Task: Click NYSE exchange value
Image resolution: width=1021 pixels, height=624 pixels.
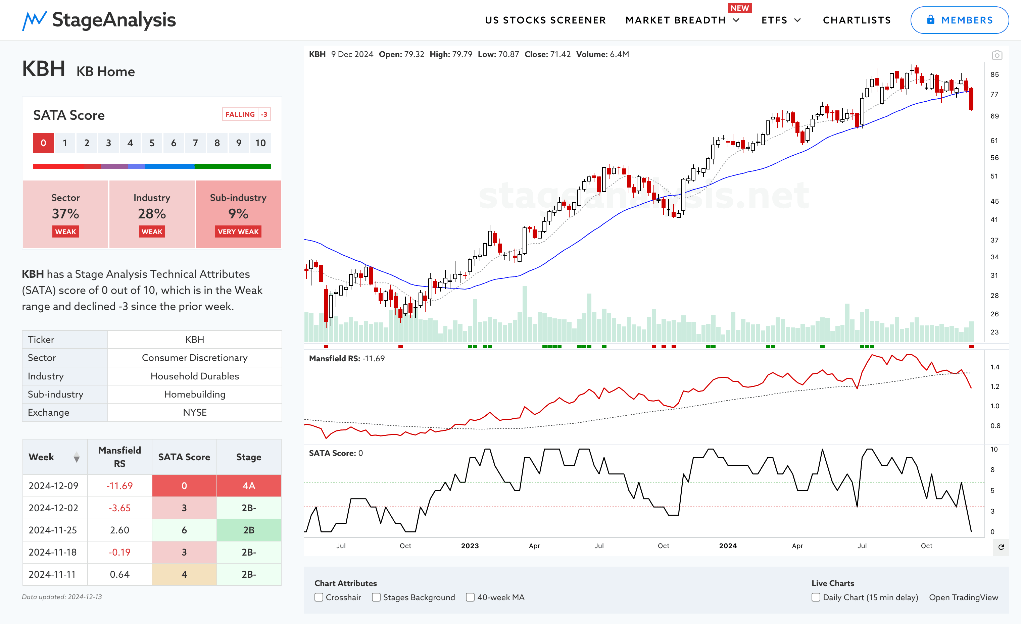Action: click(x=194, y=412)
